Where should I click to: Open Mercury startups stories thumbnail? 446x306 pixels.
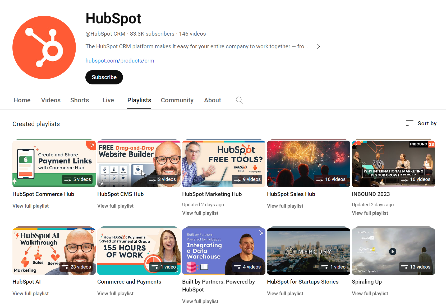[309, 251]
